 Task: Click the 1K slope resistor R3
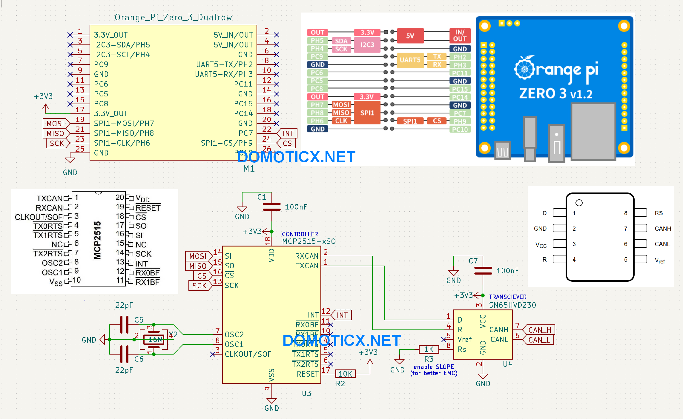[x=429, y=349]
